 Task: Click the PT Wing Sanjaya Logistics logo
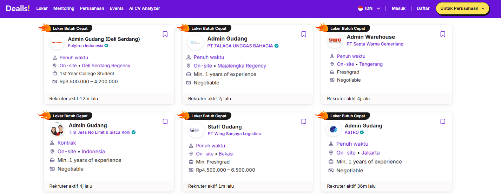coord(196,130)
